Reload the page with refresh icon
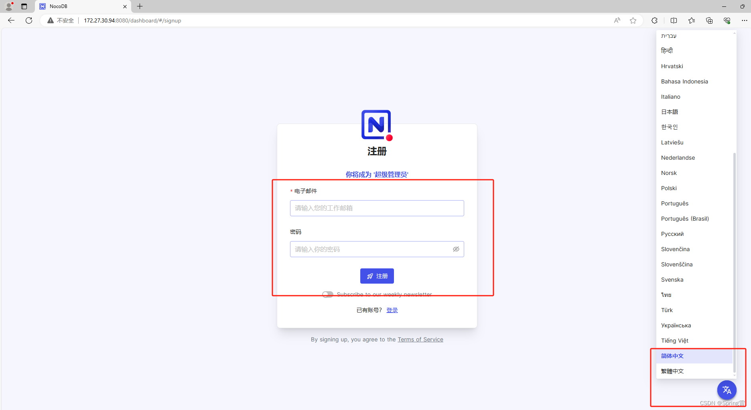 [29, 20]
